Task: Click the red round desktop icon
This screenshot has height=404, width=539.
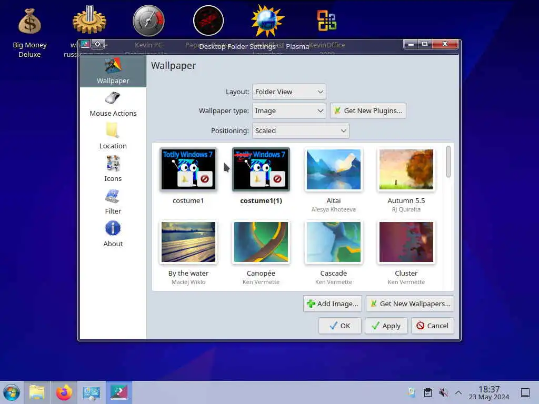Action: click(x=208, y=21)
